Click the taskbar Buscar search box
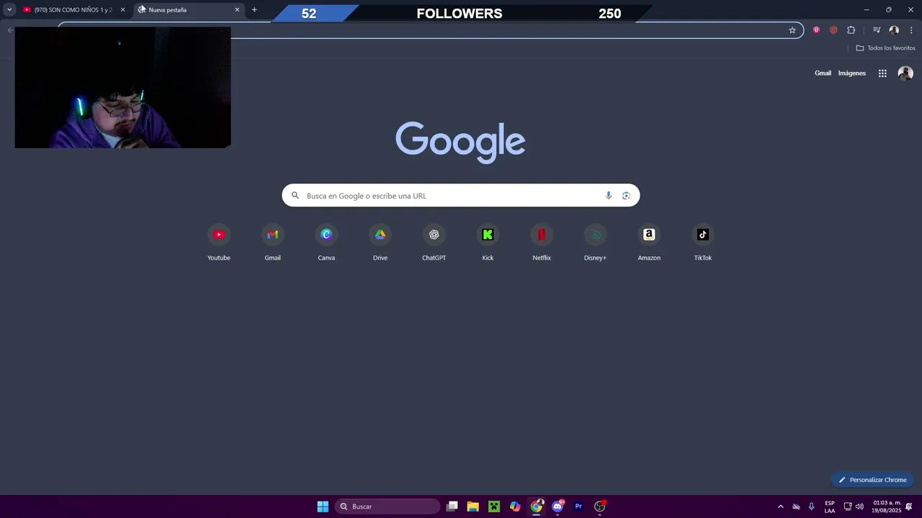This screenshot has width=922, height=518. [x=388, y=506]
